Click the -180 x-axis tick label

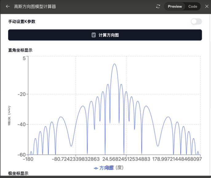coord(28,159)
